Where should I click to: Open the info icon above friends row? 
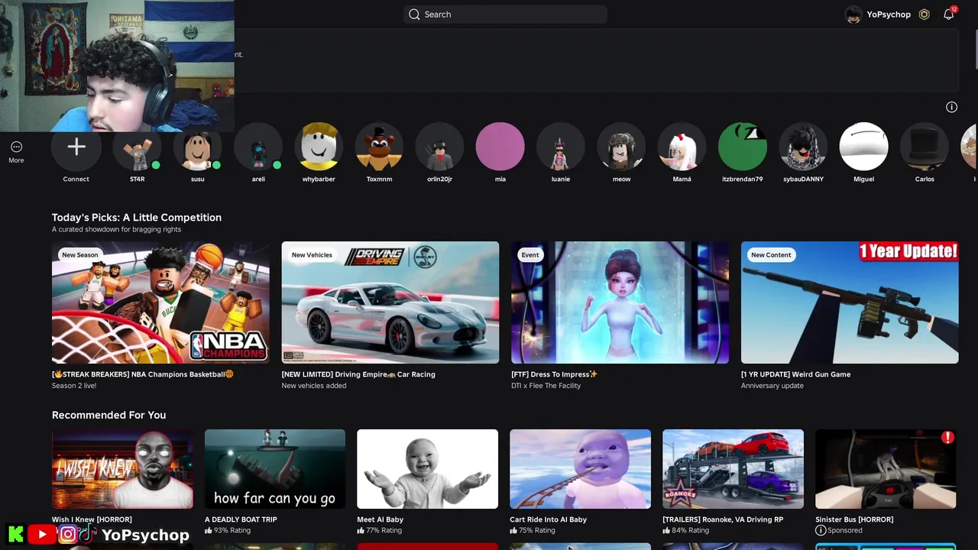pyautogui.click(x=951, y=107)
